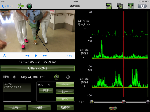Open settings with the gear icon

[143, 6]
